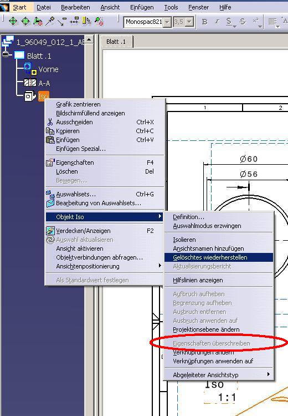Viewport: 288px width, 416px height.
Task: Click the Iso view icon in tree
Action: pos(30,96)
